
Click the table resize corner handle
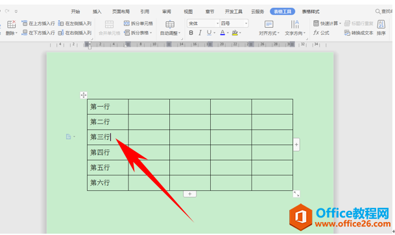coord(296,194)
